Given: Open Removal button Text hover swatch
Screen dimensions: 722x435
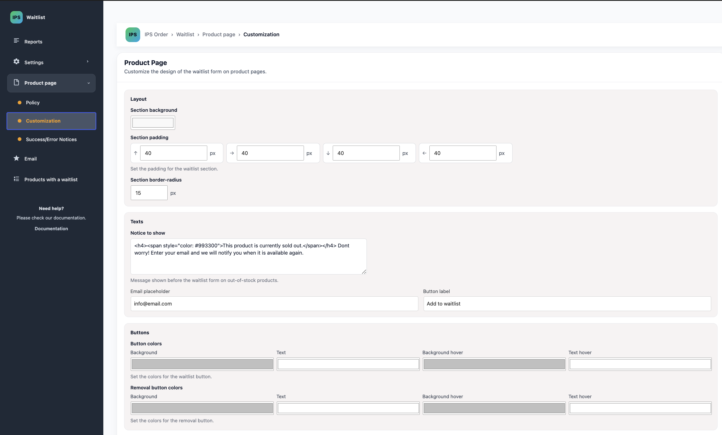Looking at the screenshot, I should click(x=640, y=408).
